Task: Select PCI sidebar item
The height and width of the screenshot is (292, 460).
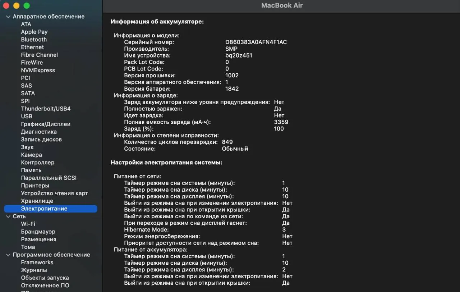Action: click(26, 78)
